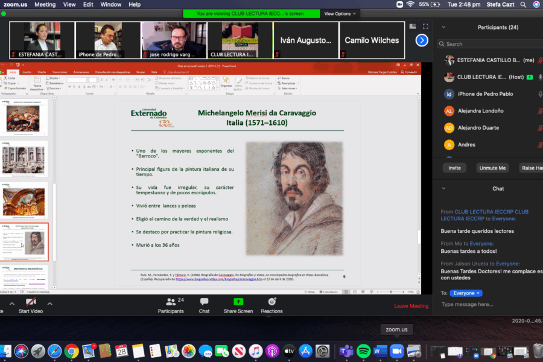Click the participants Search field
The height and width of the screenshot is (362, 543).
(489, 44)
